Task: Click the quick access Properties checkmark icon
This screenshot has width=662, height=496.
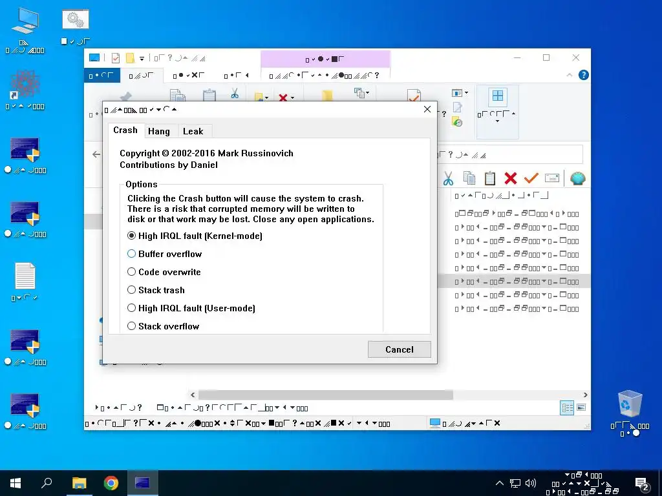Action: (x=116, y=57)
